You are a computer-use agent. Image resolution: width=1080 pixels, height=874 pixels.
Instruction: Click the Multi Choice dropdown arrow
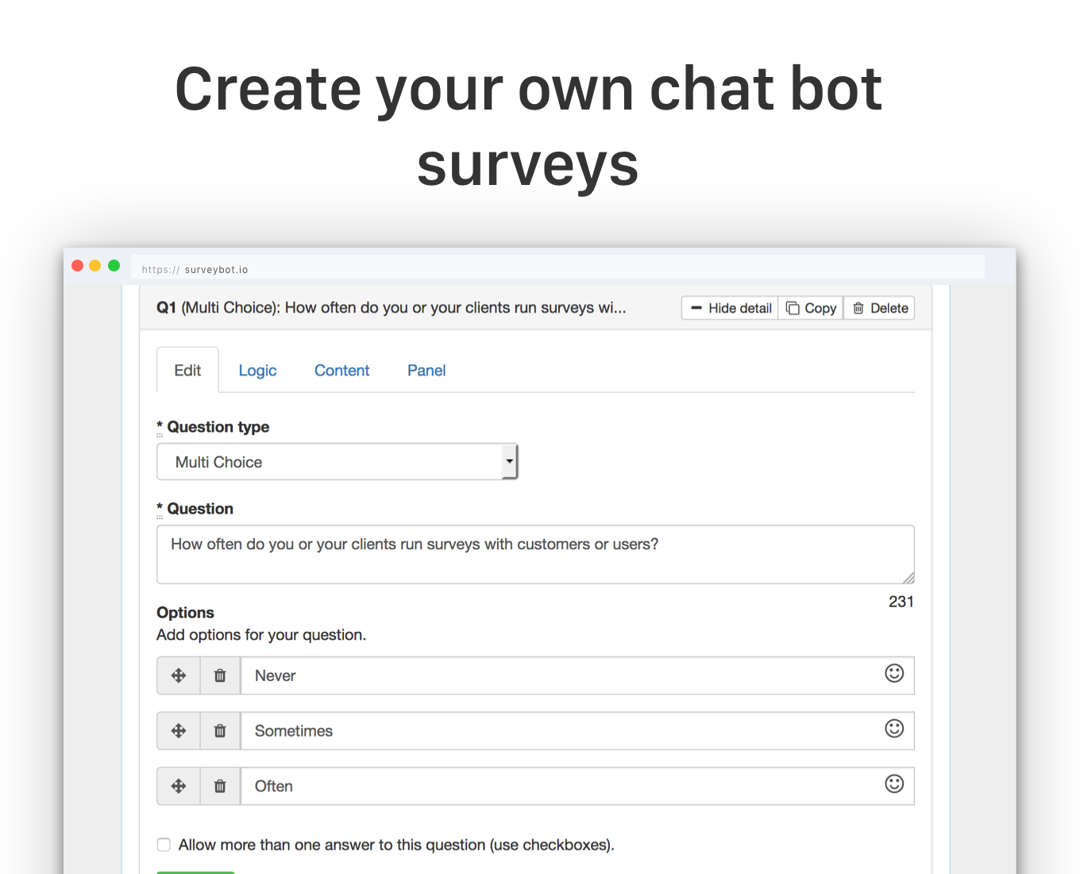509,461
